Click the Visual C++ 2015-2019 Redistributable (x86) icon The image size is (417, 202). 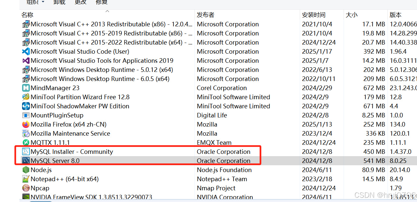[26, 33]
